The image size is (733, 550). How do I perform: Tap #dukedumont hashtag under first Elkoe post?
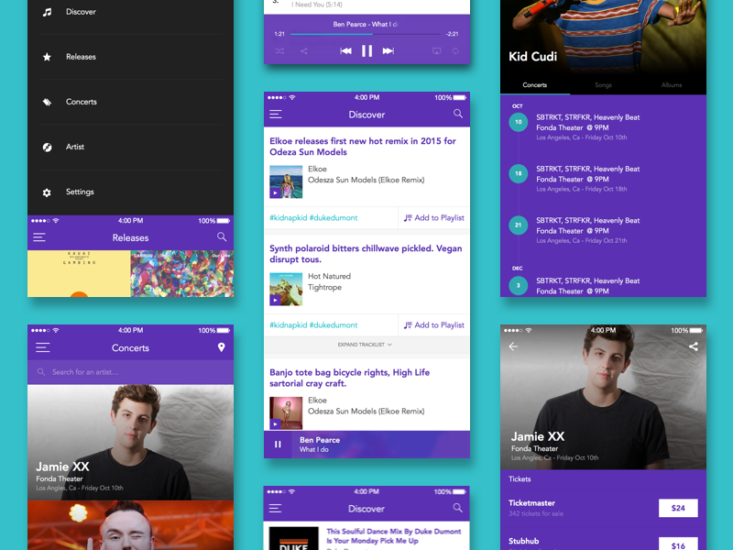334,218
